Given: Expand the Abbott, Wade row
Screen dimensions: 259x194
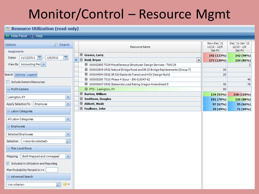Looking at the screenshot, I should (81, 103).
